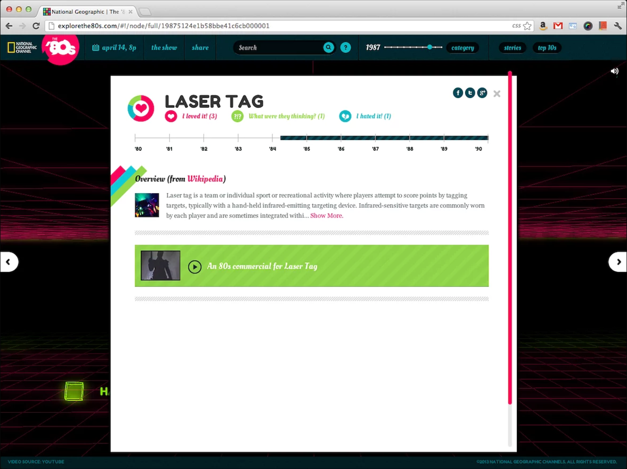The height and width of the screenshot is (469, 627).
Task: Click the css extension label in address bar
Action: tap(516, 26)
